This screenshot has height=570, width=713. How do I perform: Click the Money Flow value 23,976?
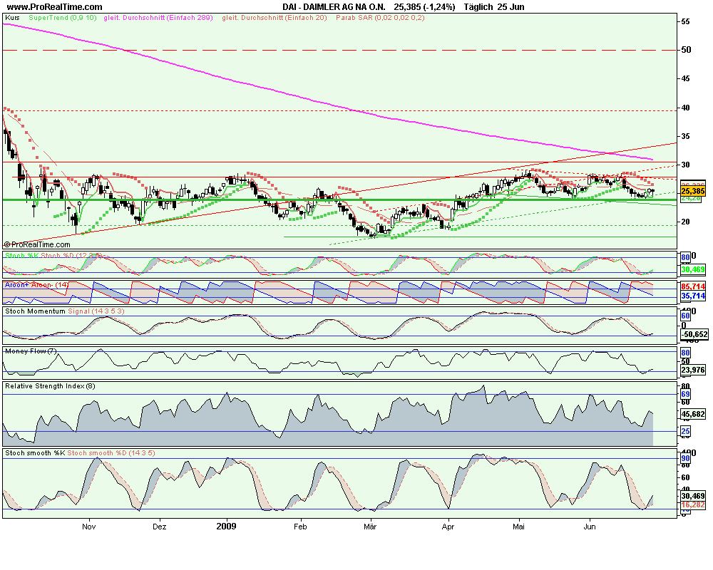click(692, 370)
